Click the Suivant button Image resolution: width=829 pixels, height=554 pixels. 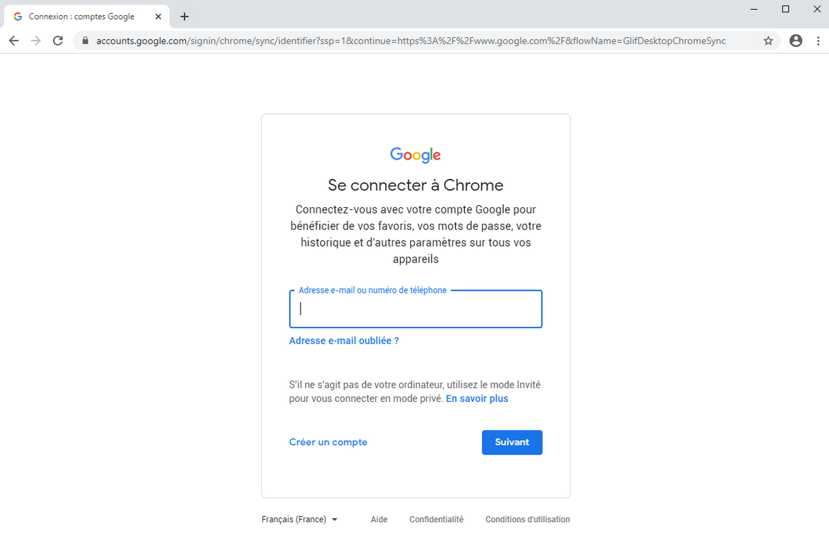[512, 442]
